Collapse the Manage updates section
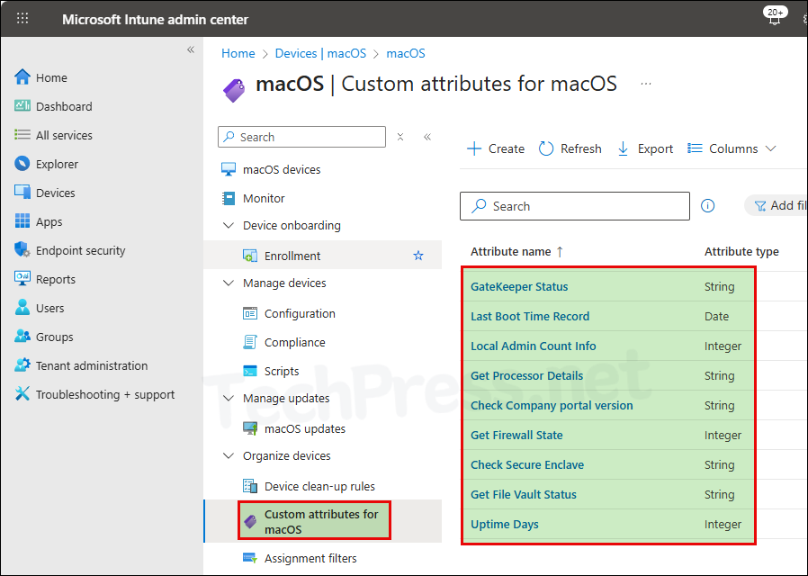 click(x=229, y=399)
